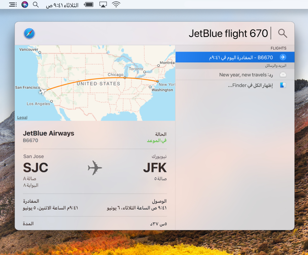Click the duration value ٥س ٣٧د
Screen dimensions: 308x255
[x=158, y=224]
